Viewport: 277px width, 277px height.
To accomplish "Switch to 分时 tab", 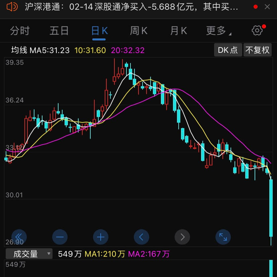I will pyautogui.click(x=20, y=31).
